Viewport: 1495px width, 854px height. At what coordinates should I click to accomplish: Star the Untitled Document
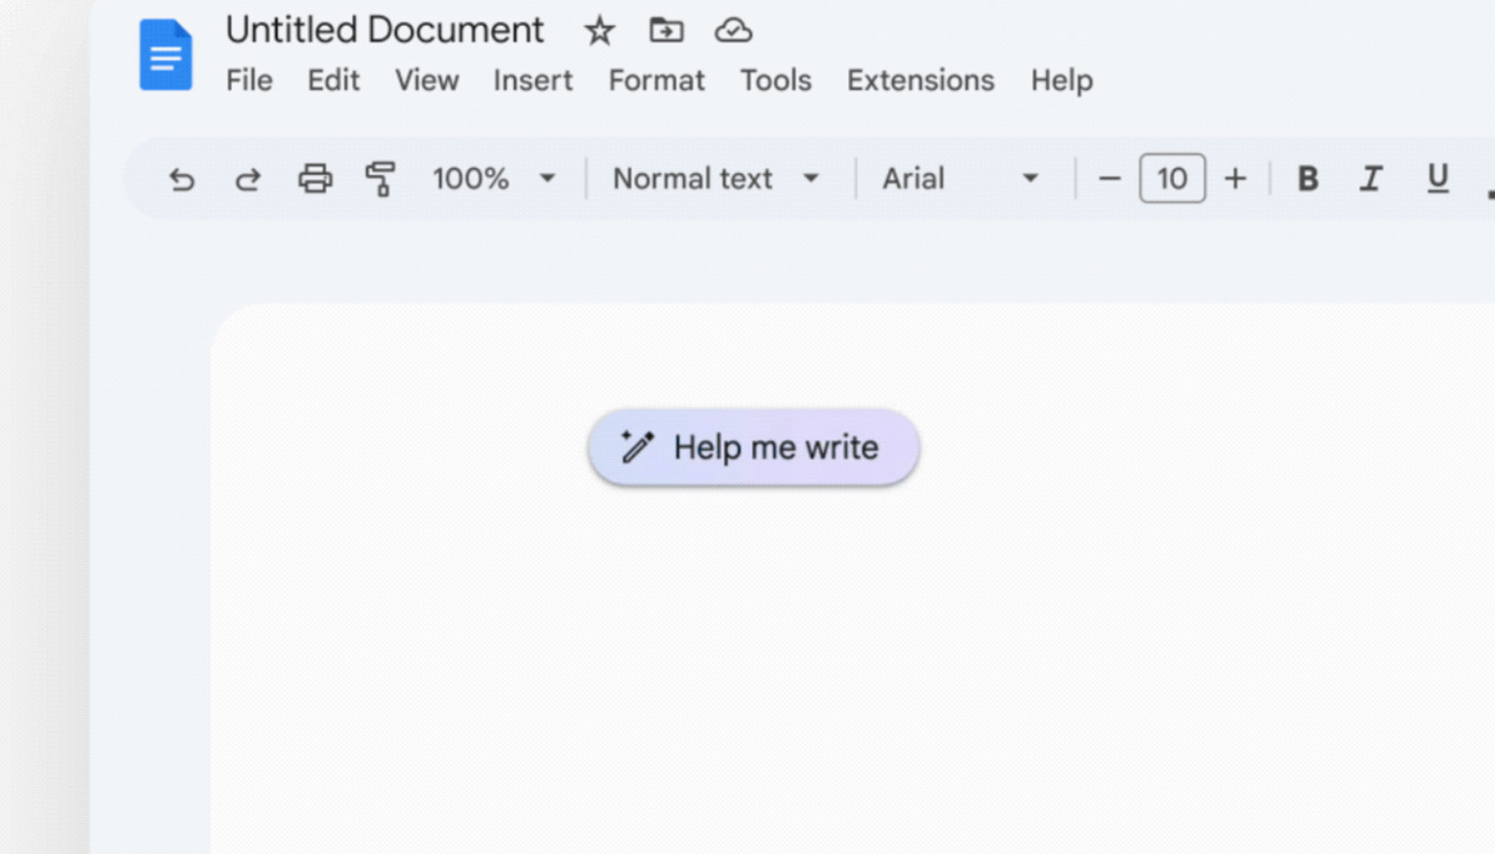point(599,32)
